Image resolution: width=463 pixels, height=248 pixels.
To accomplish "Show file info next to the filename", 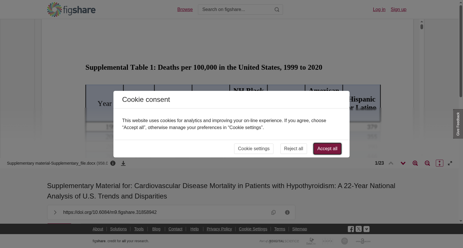I will pos(113,163).
